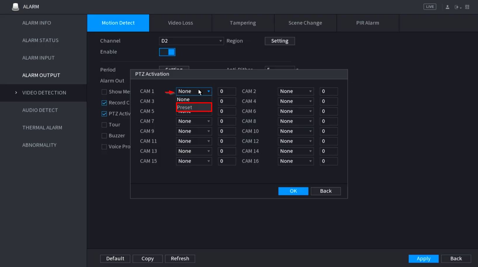Click the LIVE view icon
The image size is (478, 267).
[429, 7]
